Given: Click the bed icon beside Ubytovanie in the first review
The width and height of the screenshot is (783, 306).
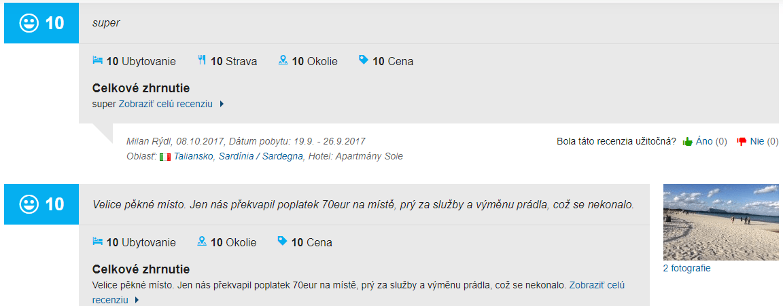Looking at the screenshot, I should tap(97, 60).
